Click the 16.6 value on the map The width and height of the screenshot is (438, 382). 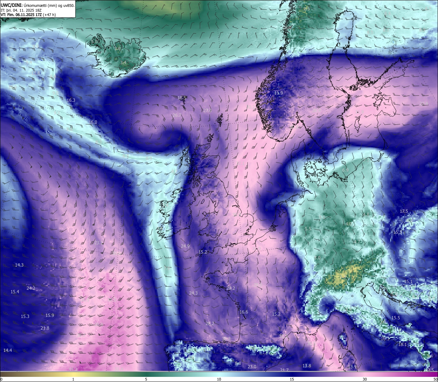(x=244, y=312)
